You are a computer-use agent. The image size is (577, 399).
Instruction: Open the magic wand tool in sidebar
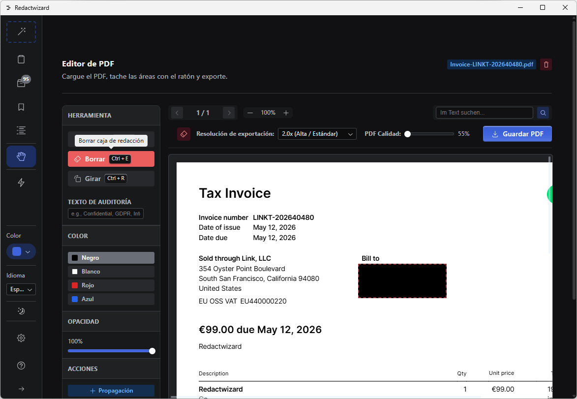coord(21,31)
